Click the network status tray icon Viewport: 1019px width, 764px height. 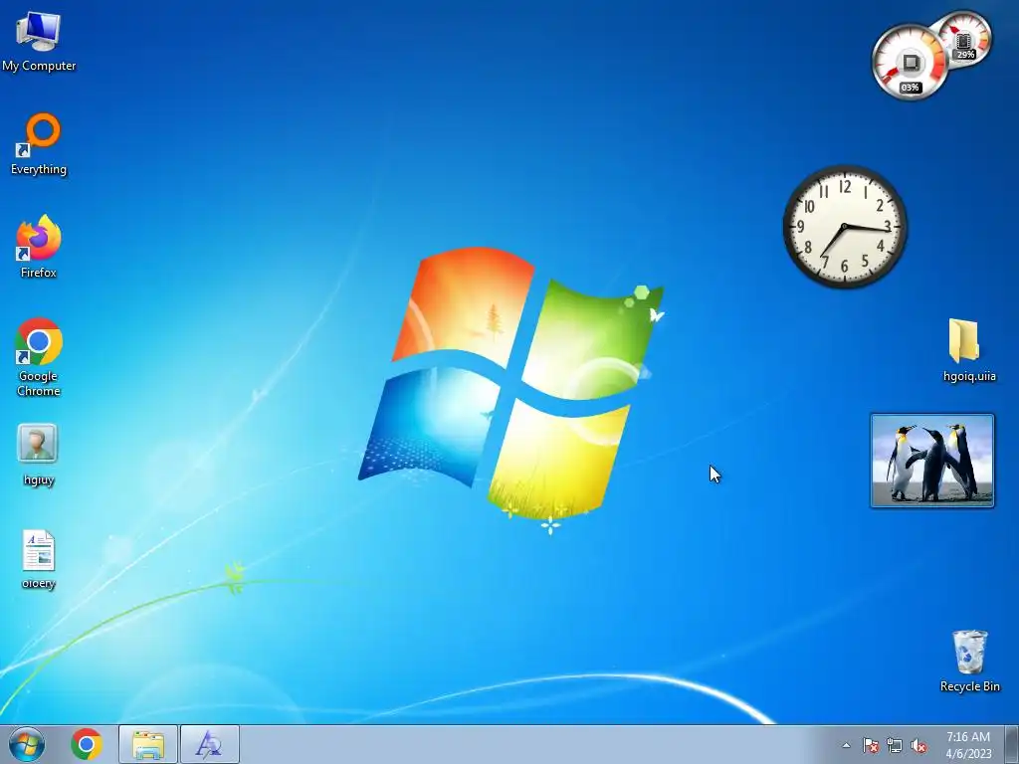click(895, 745)
